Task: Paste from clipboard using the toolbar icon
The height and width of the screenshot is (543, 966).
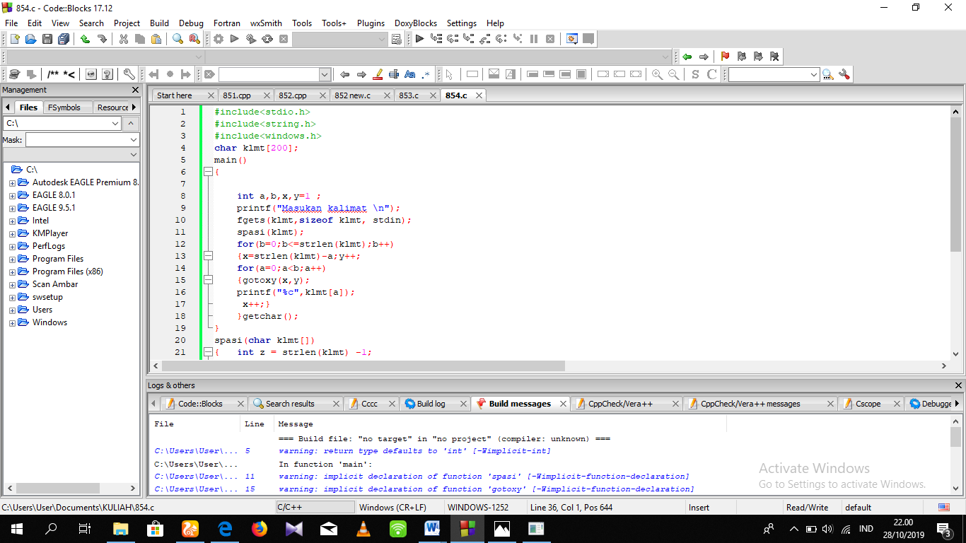Action: [x=156, y=39]
